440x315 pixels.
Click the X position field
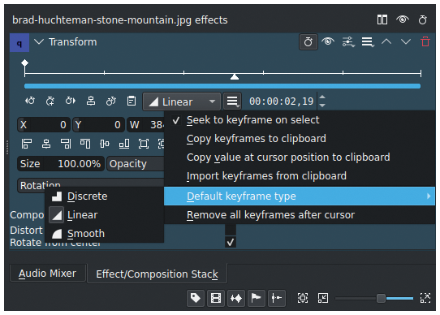point(44,125)
